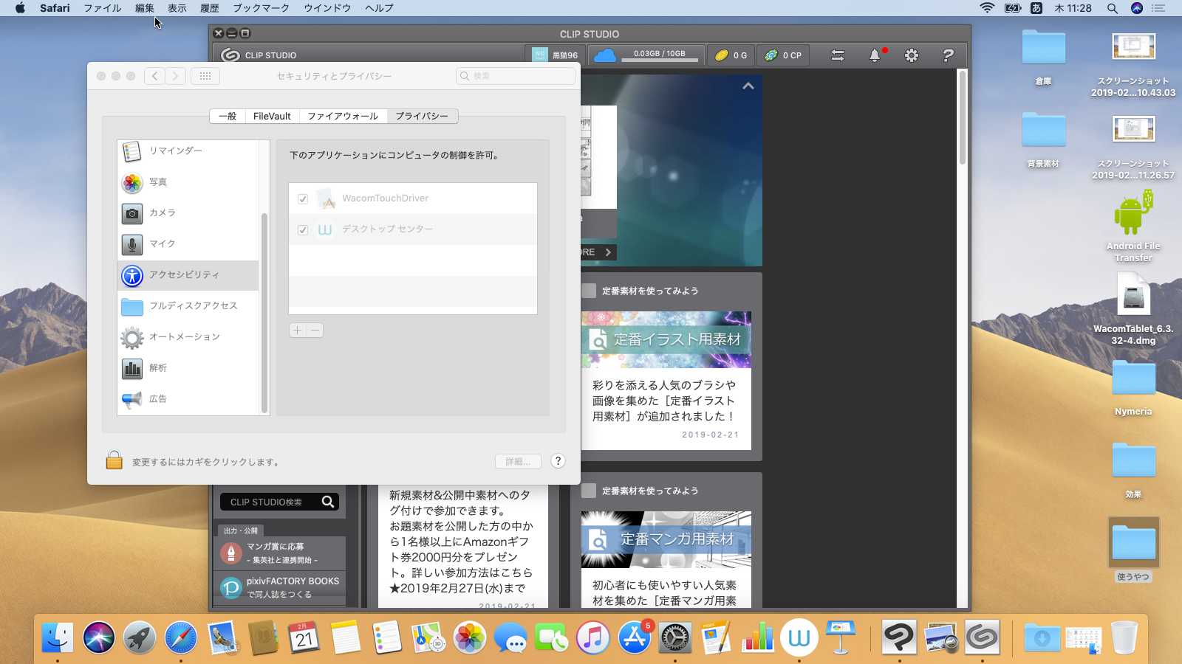This screenshot has height=664, width=1182.
Task: Select リマインダー in the privacy list
Action: point(188,151)
